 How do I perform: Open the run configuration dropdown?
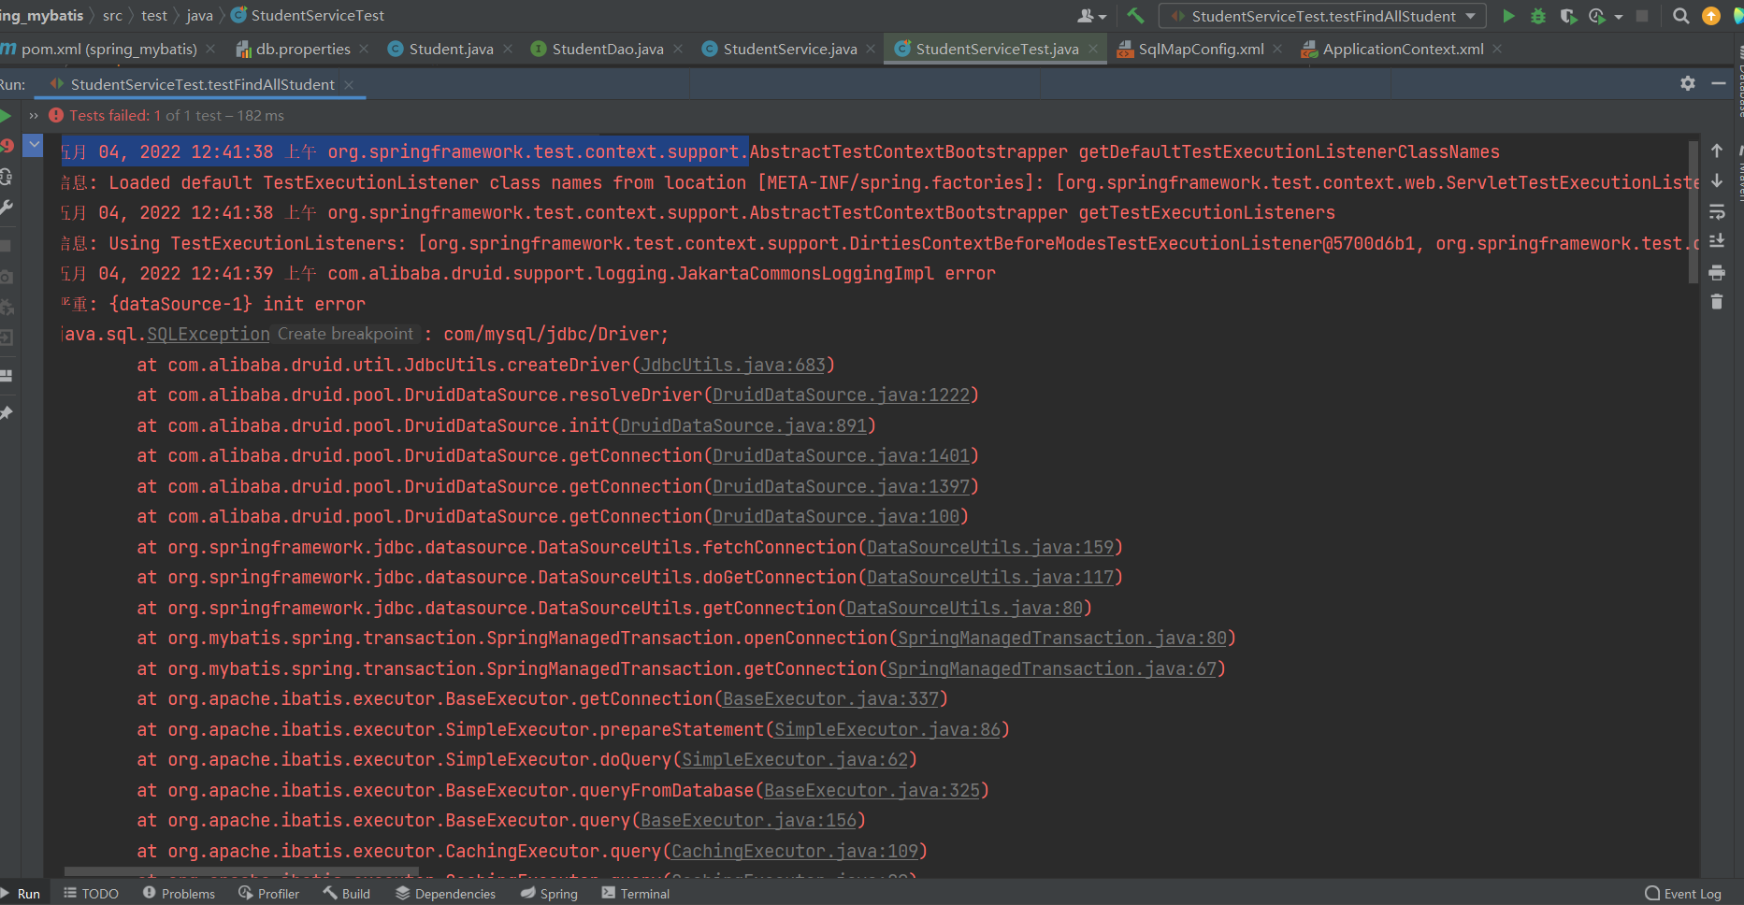[1322, 16]
